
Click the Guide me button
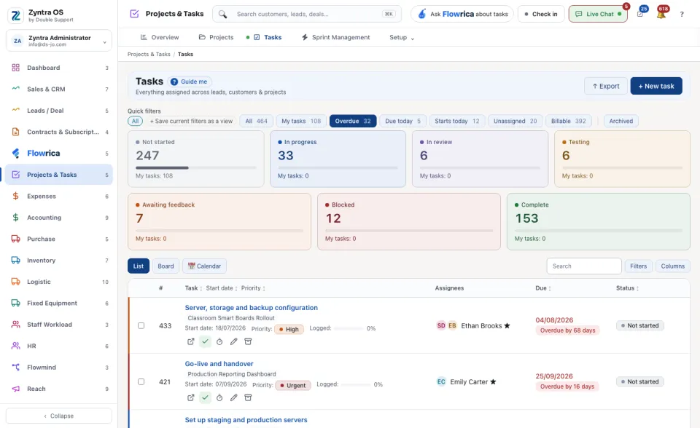pyautogui.click(x=190, y=82)
